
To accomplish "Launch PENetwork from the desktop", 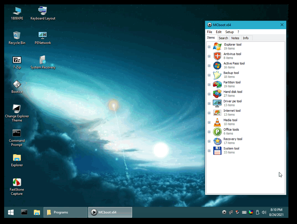I will tap(43, 38).
